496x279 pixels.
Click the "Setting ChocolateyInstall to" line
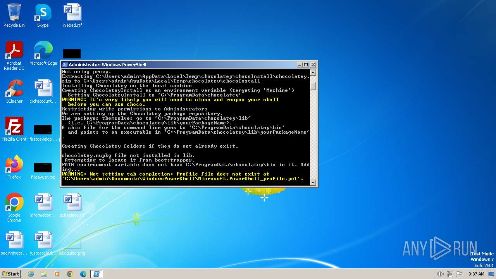[x=155, y=95]
